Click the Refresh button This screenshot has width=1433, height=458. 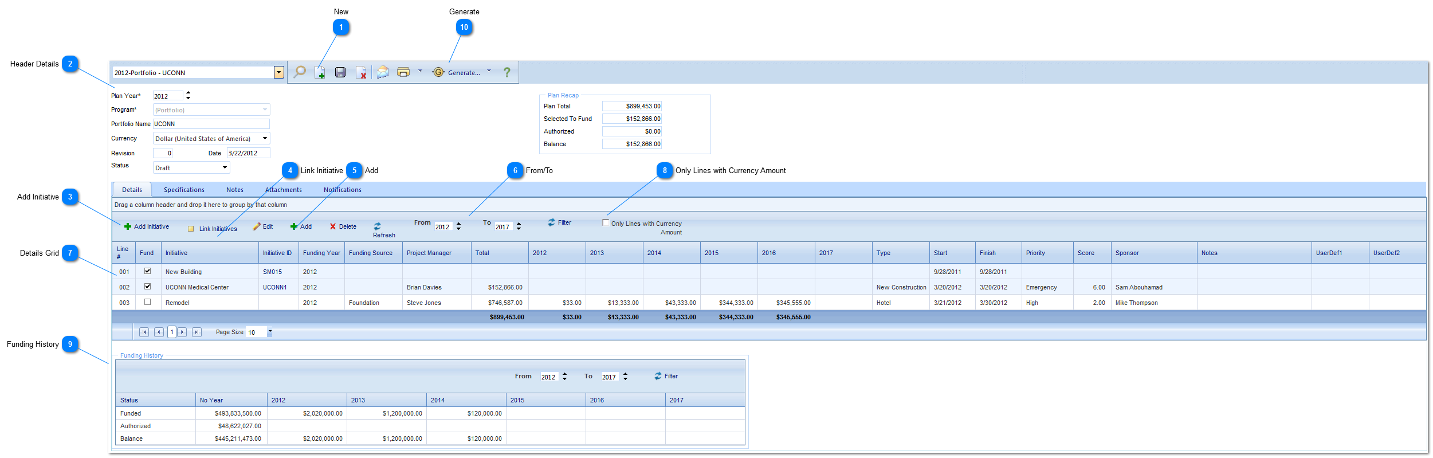pos(383,230)
